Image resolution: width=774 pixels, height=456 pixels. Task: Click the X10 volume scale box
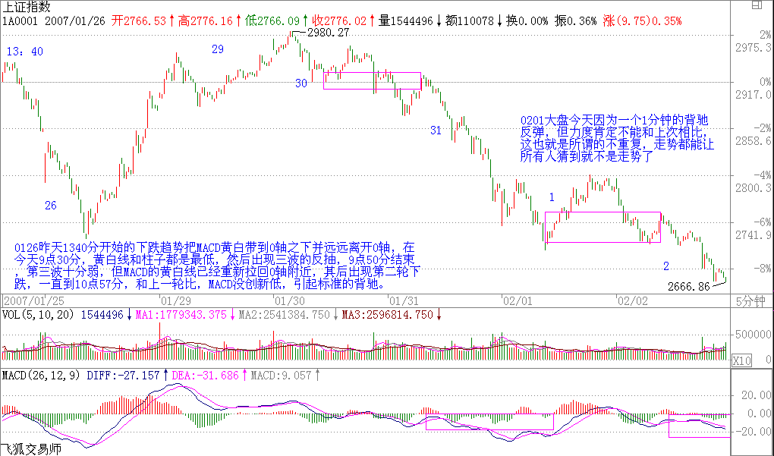(741, 361)
